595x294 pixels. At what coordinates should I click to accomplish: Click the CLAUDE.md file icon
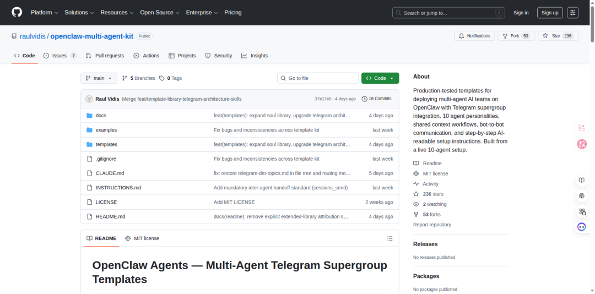tap(90, 173)
